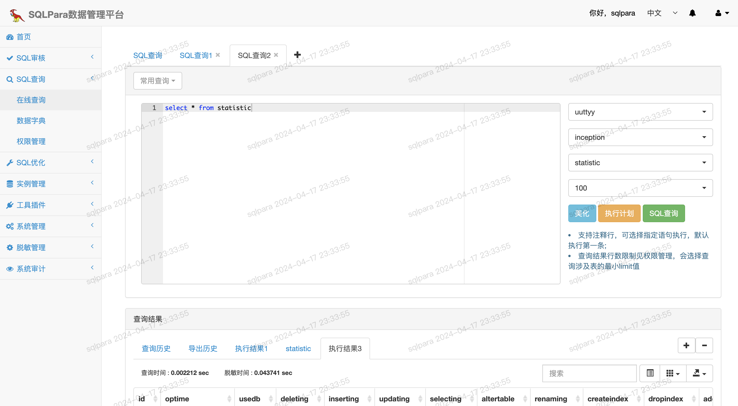The height and width of the screenshot is (406, 738).
Task: Close the SQL查询2 tab
Action: 276,55
